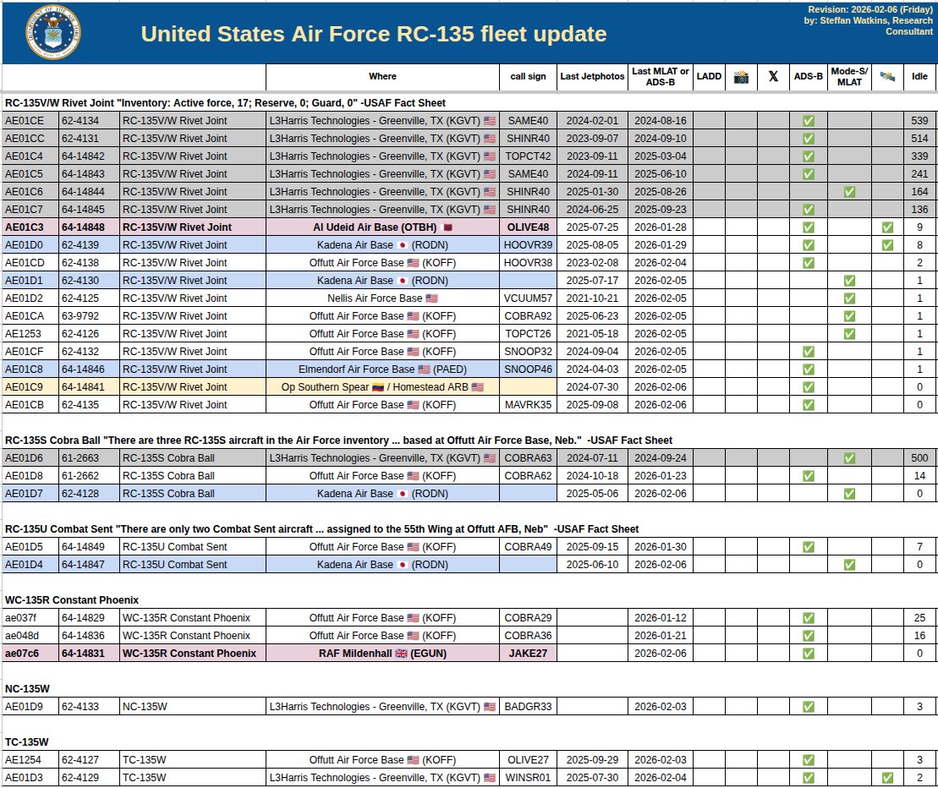
Task: Click the US flag in the COBRA63 Greenville row
Action: [490, 458]
